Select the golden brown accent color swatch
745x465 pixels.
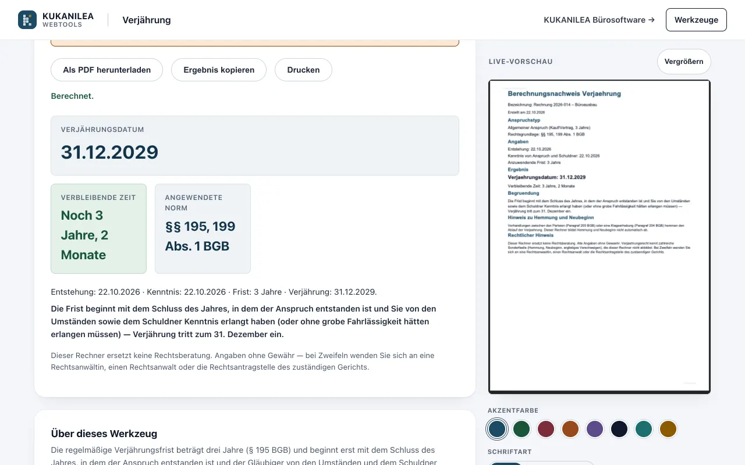[668, 429]
